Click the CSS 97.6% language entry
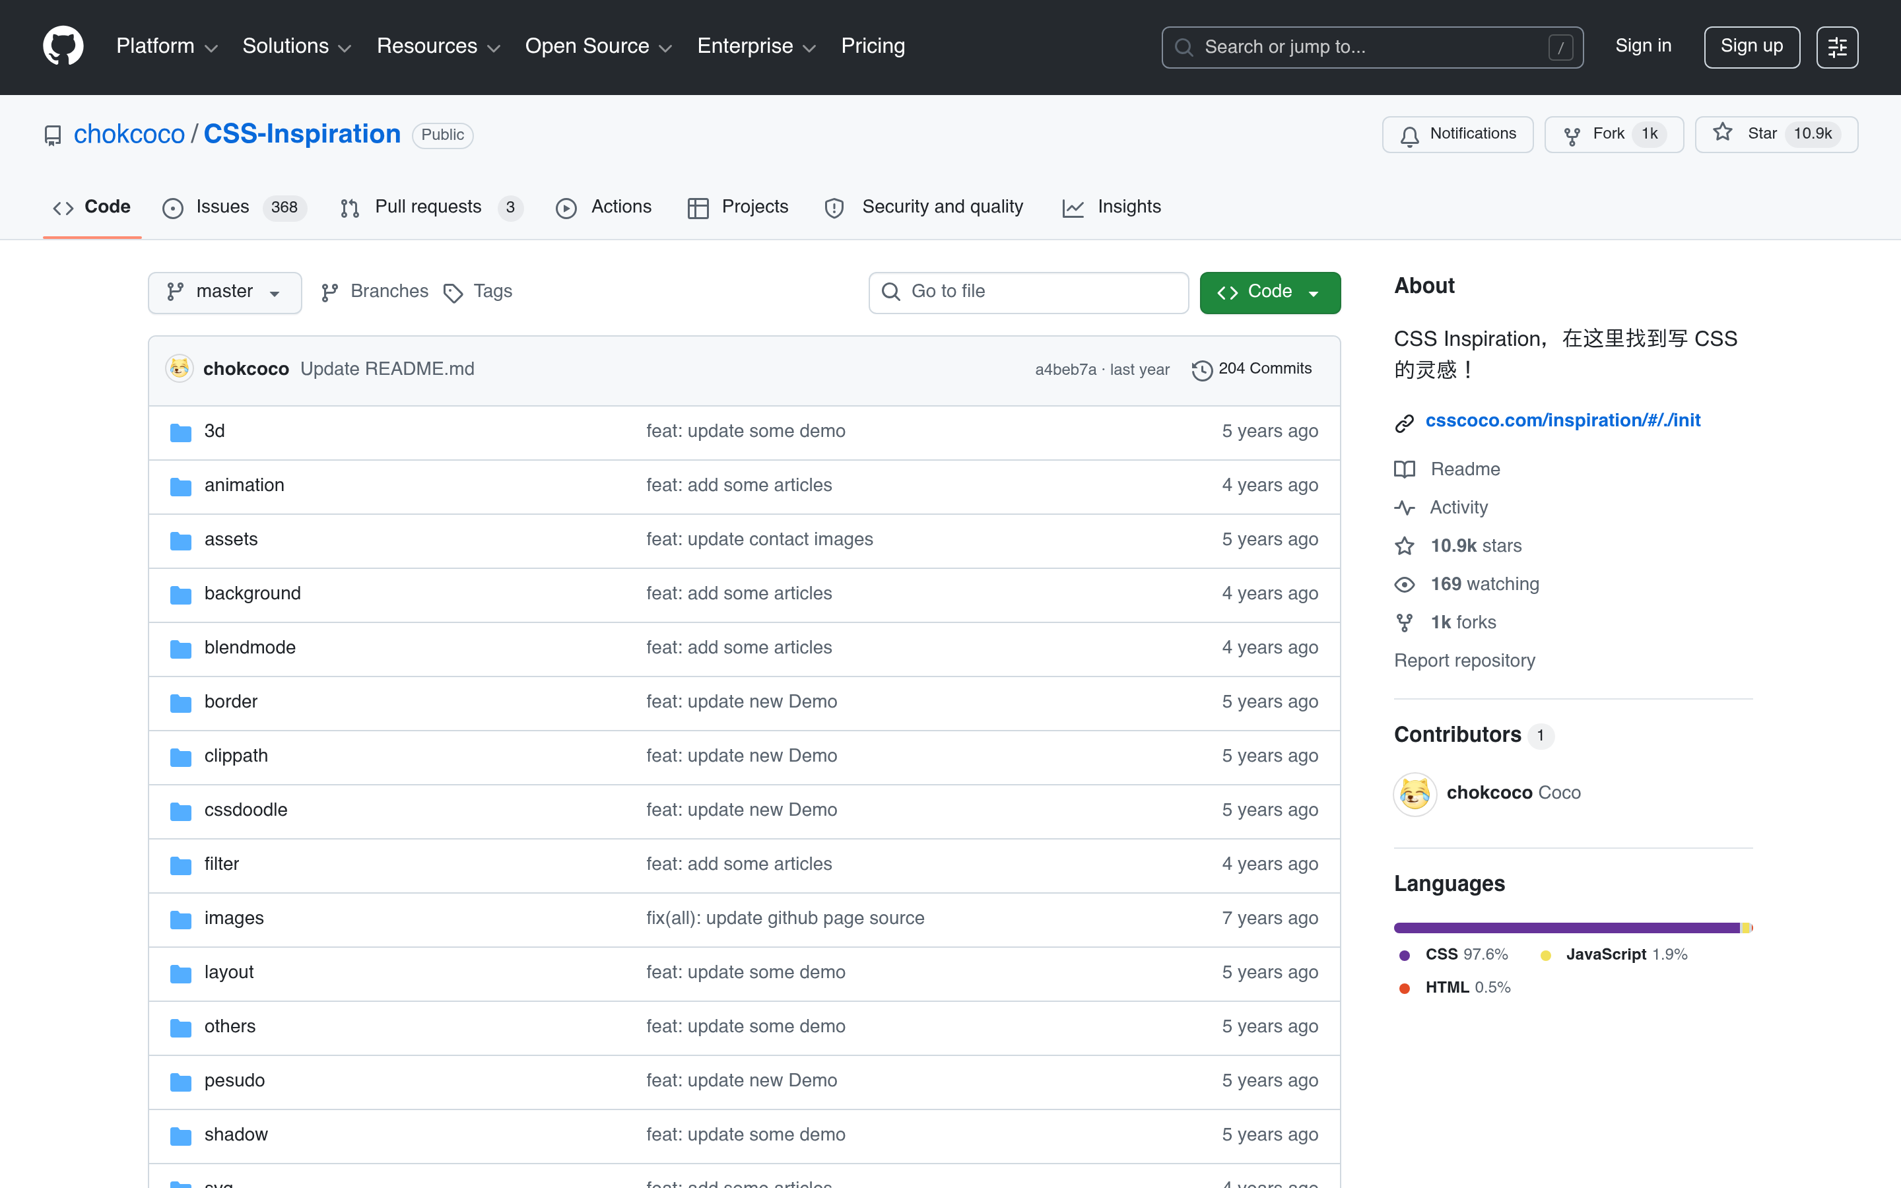 [1453, 954]
